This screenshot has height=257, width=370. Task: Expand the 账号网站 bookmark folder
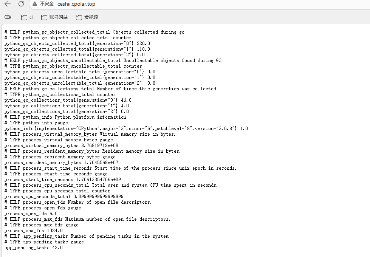point(54,17)
